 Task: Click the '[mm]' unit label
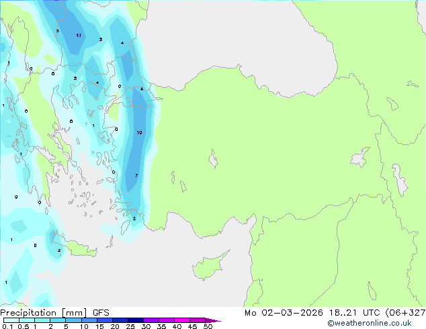pyautogui.click(x=74, y=313)
